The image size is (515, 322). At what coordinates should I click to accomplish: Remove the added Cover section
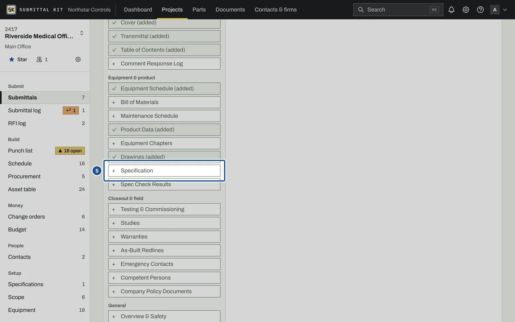point(164,24)
